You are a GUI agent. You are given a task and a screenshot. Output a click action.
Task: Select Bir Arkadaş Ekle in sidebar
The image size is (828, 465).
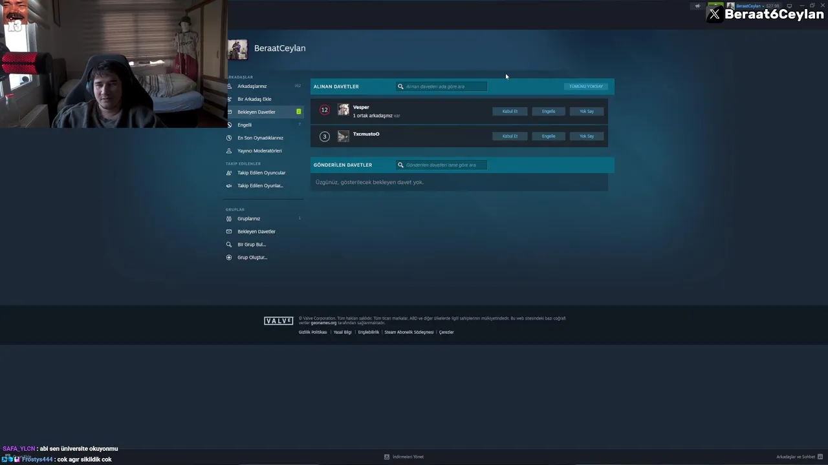point(254,99)
